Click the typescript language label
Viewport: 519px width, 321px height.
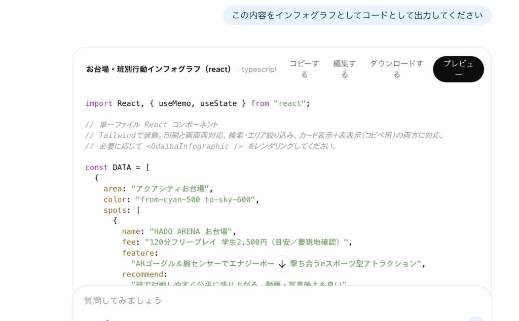257,69
